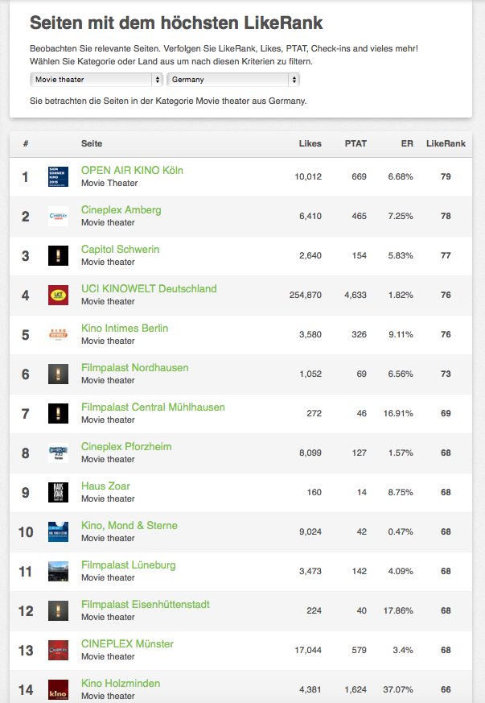Screen dimensions: 485x703
Task: Sort table by Likes column header
Action: tap(309, 144)
